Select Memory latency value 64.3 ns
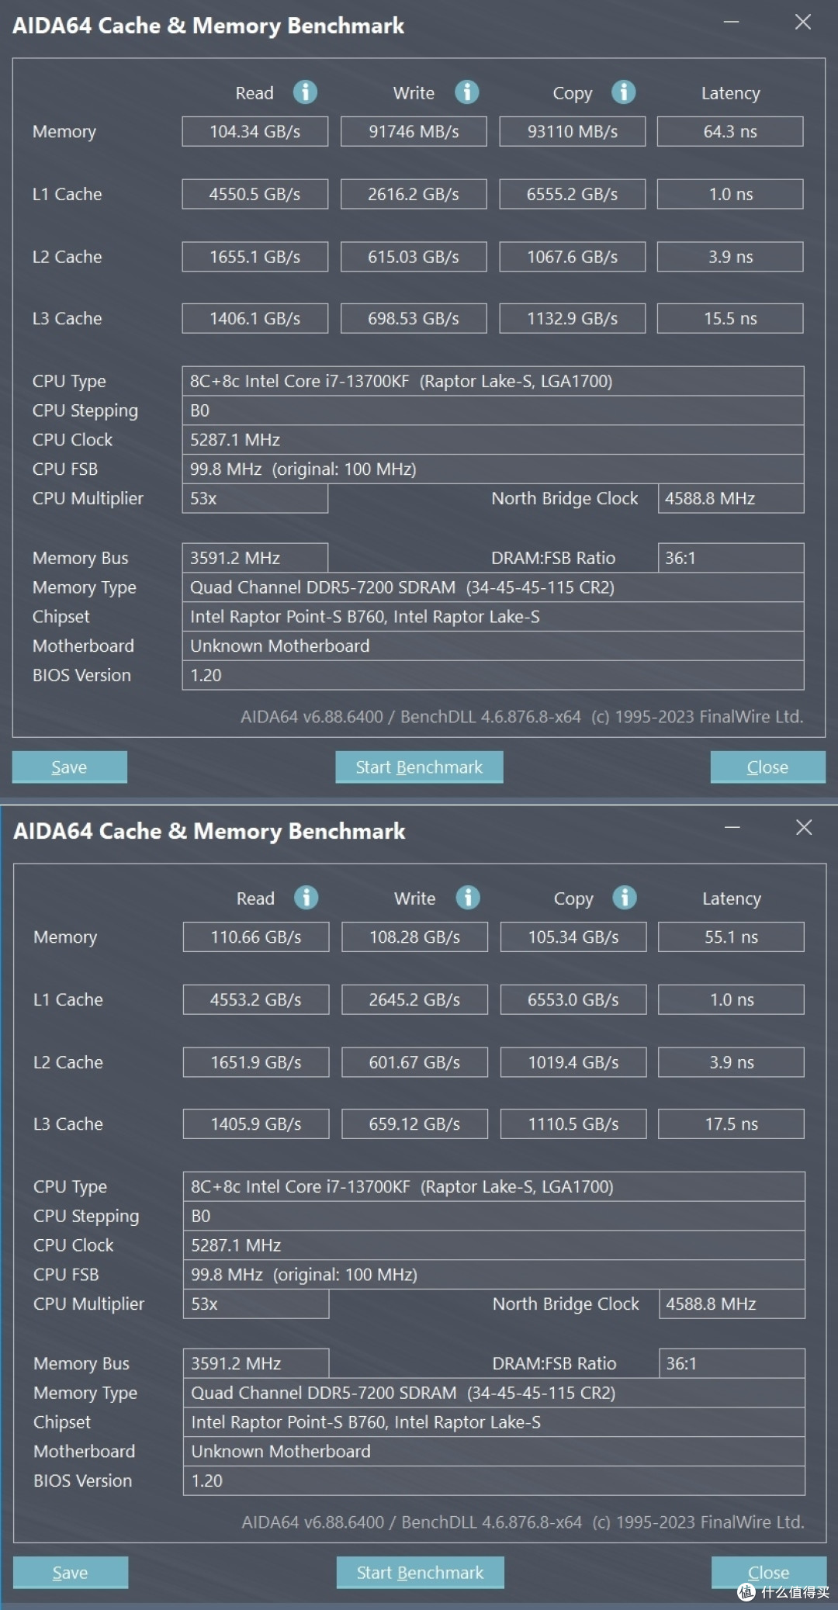Viewport: 838px width, 1610px height. (730, 131)
